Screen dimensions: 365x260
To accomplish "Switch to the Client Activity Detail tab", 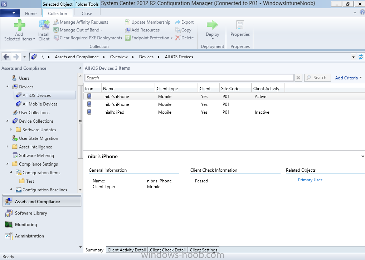I will (127, 250).
